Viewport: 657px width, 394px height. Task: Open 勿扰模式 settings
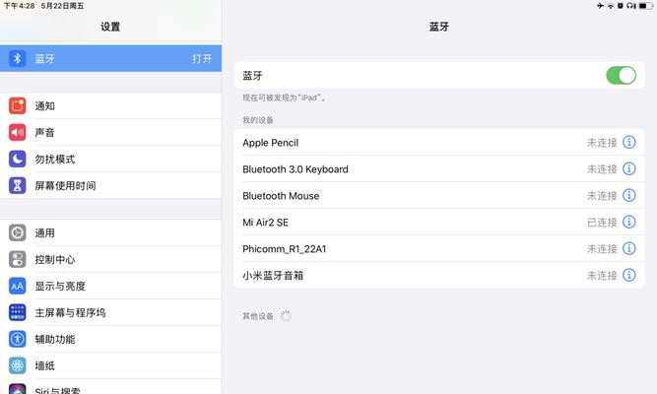(x=110, y=159)
